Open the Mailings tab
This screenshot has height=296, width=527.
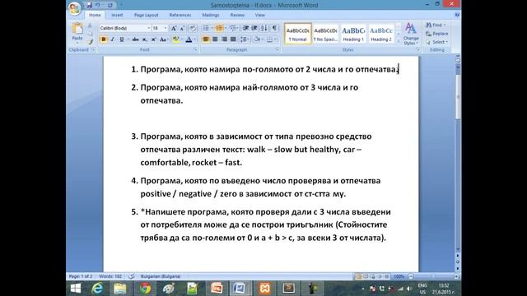(x=211, y=15)
